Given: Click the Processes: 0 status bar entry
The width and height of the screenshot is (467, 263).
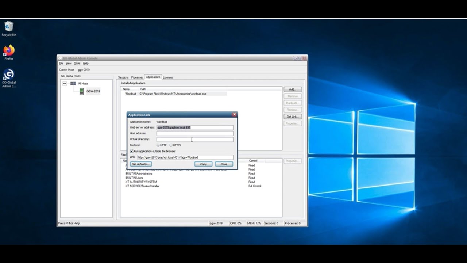Looking at the screenshot, I should pos(293,223).
